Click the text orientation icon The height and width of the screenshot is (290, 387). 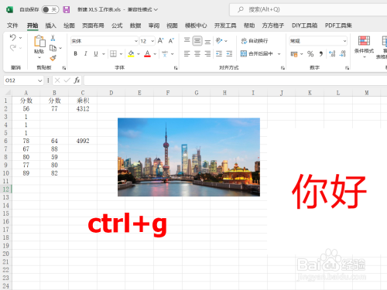(x=219, y=40)
